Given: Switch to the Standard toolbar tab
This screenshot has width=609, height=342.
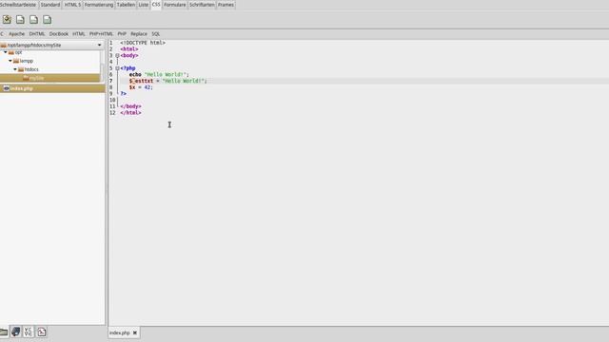Looking at the screenshot, I should (x=50, y=5).
